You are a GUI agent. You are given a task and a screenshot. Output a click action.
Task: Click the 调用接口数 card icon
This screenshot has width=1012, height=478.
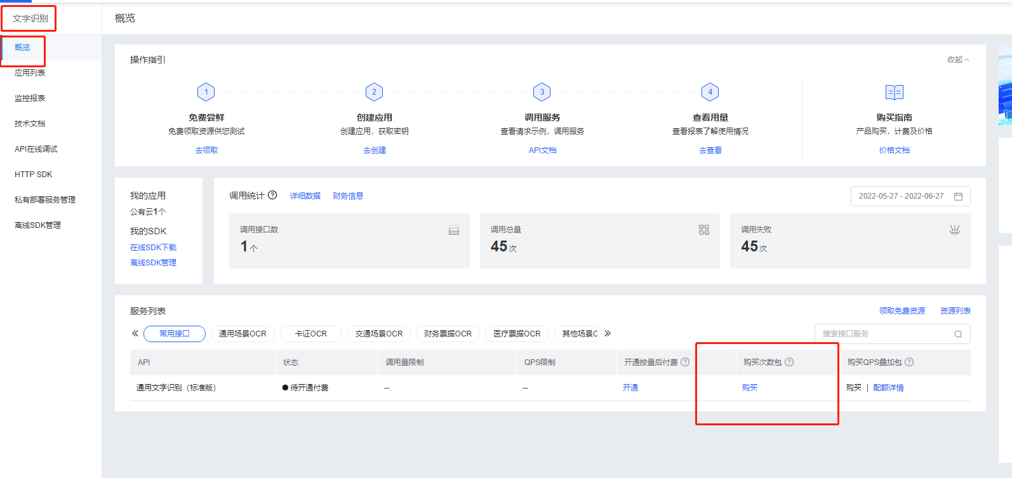click(454, 230)
